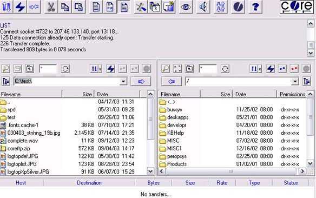The height and width of the screenshot is (198, 316).
Task: Click the remote pane select-all frame icon
Action: (177, 69)
